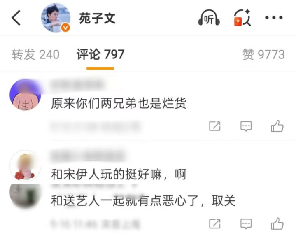
Task: Open the listen headphones icon
Action: pos(209,18)
